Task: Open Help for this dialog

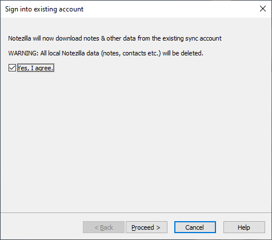Action: (x=244, y=227)
